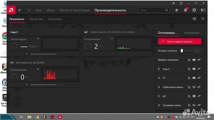Open the Игры tab

point(50,10)
